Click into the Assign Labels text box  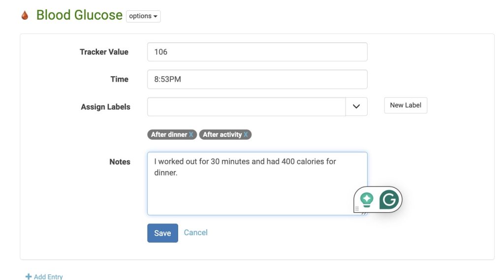246,107
